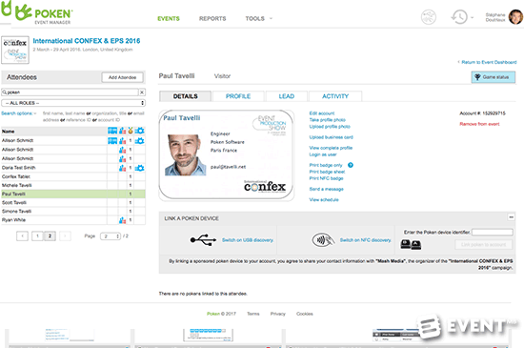Open the recent history clock icon
The height and width of the screenshot is (348, 524).
pos(459,17)
